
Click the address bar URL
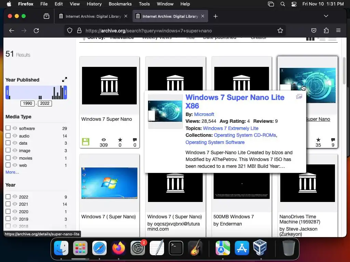point(149,31)
